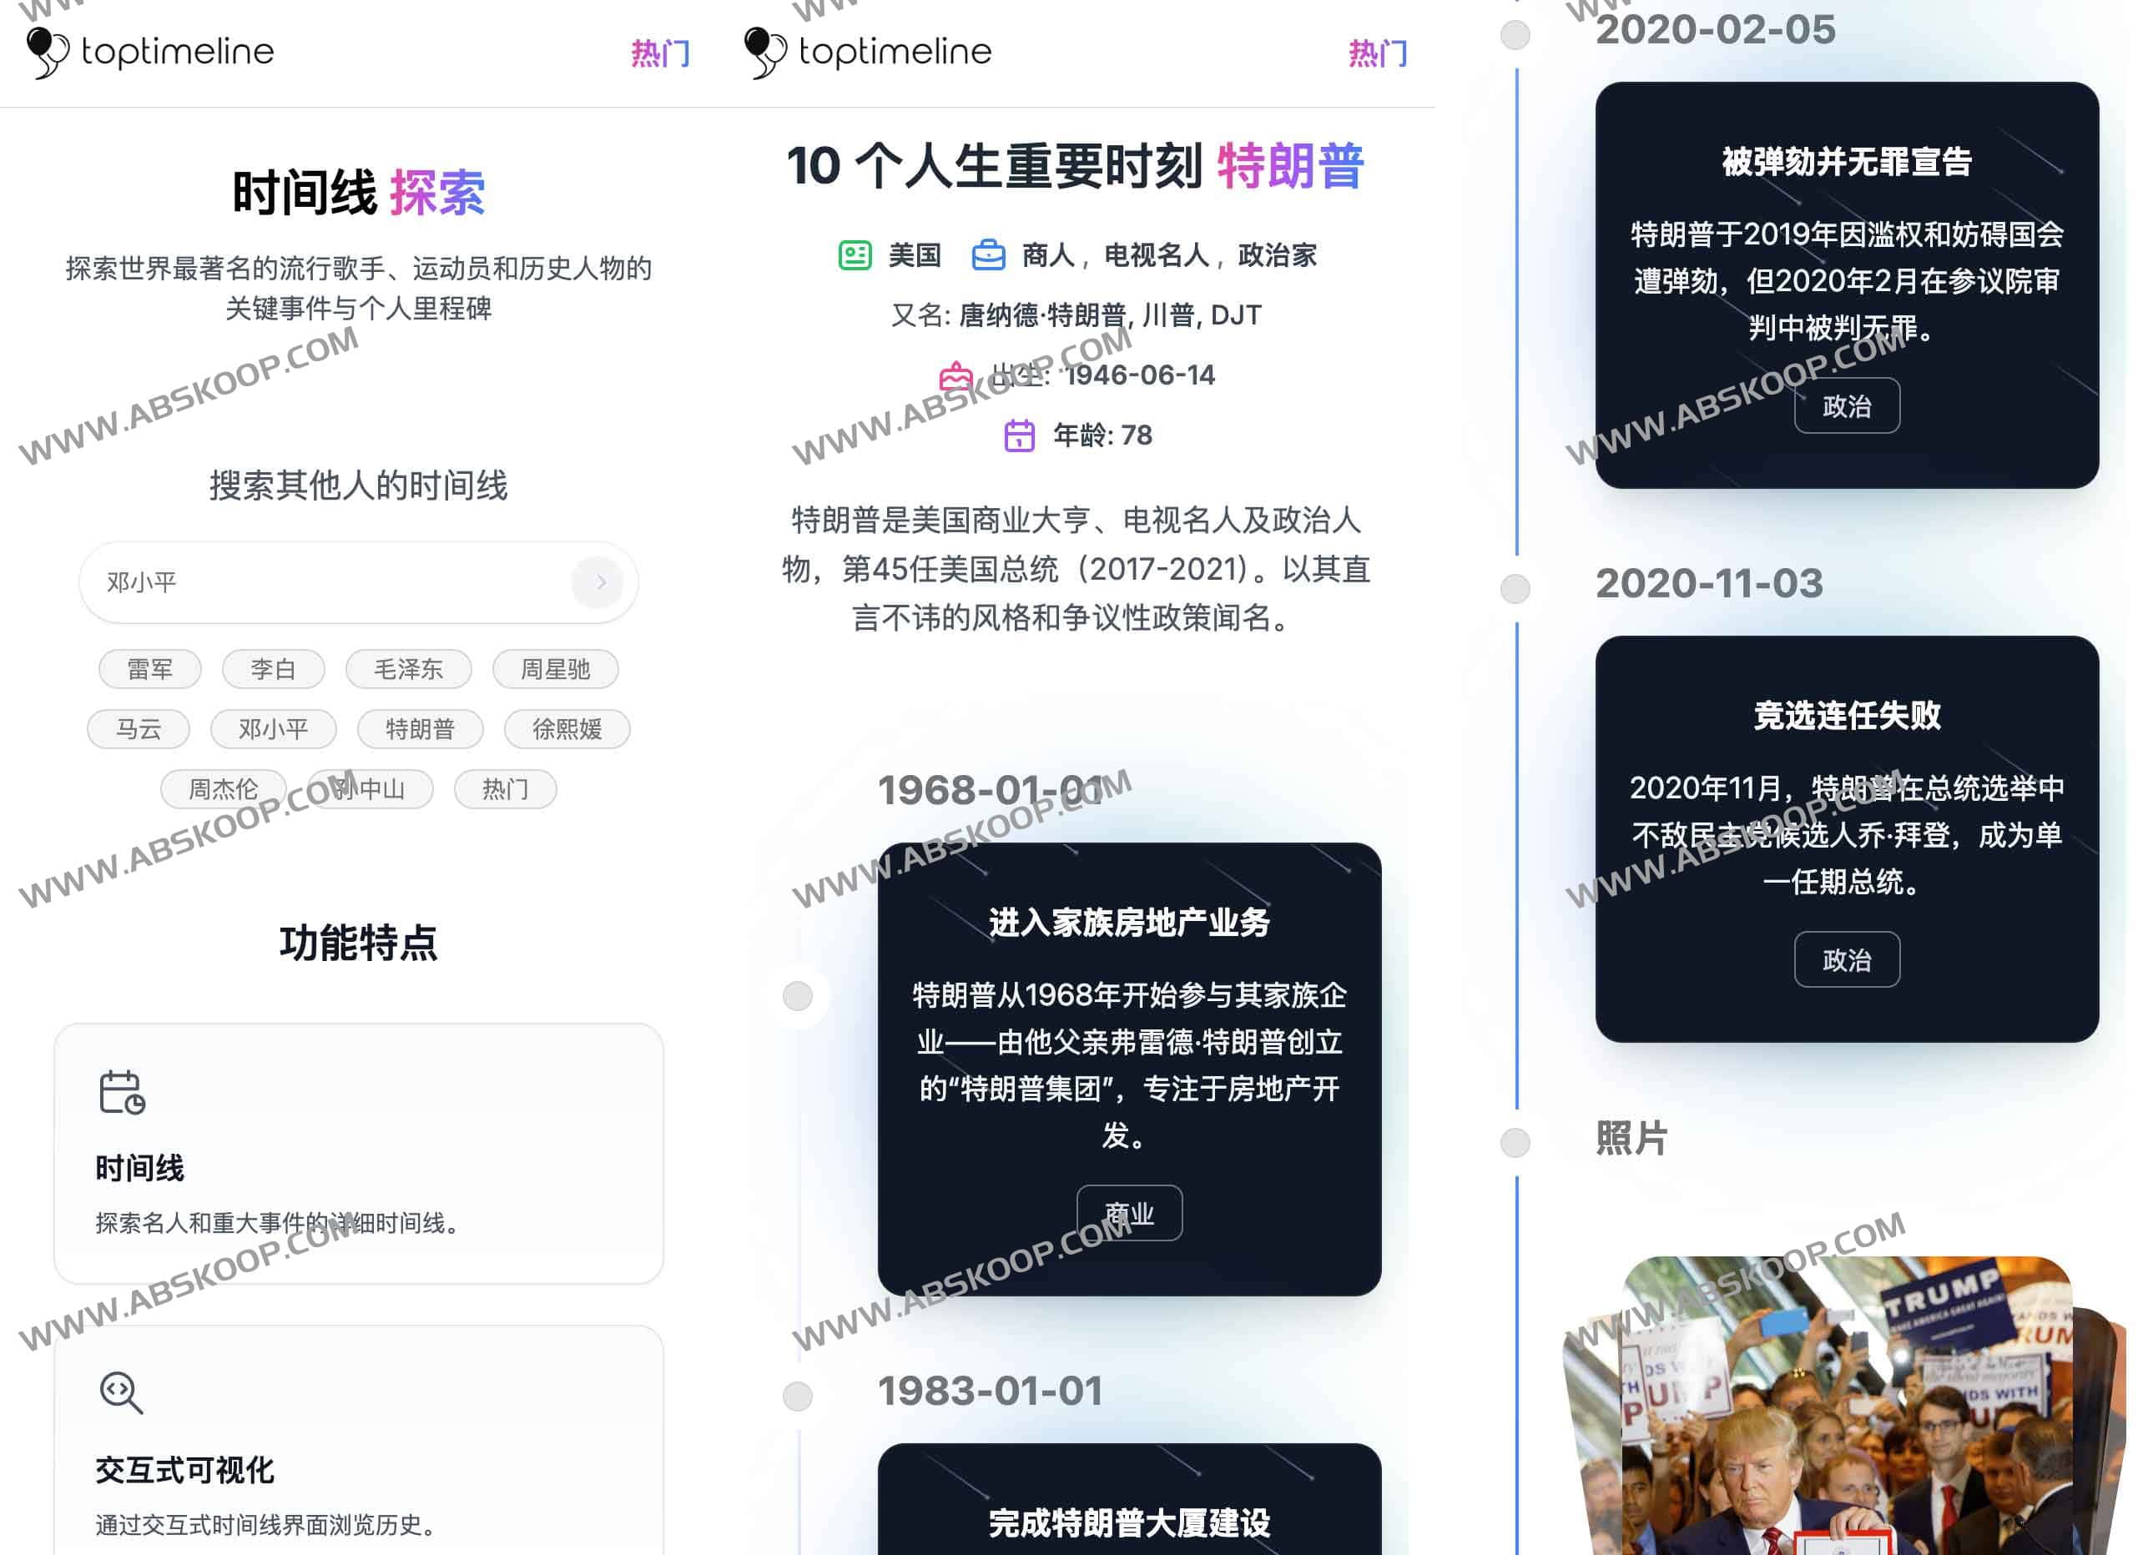This screenshot has height=1555, width=2153.
Task: Select the 毛泽东 suggestion chip
Action: (408, 670)
